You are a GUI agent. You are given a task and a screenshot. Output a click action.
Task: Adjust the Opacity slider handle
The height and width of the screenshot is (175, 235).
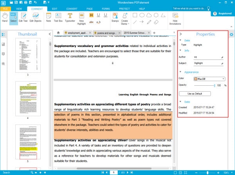tap(215, 85)
